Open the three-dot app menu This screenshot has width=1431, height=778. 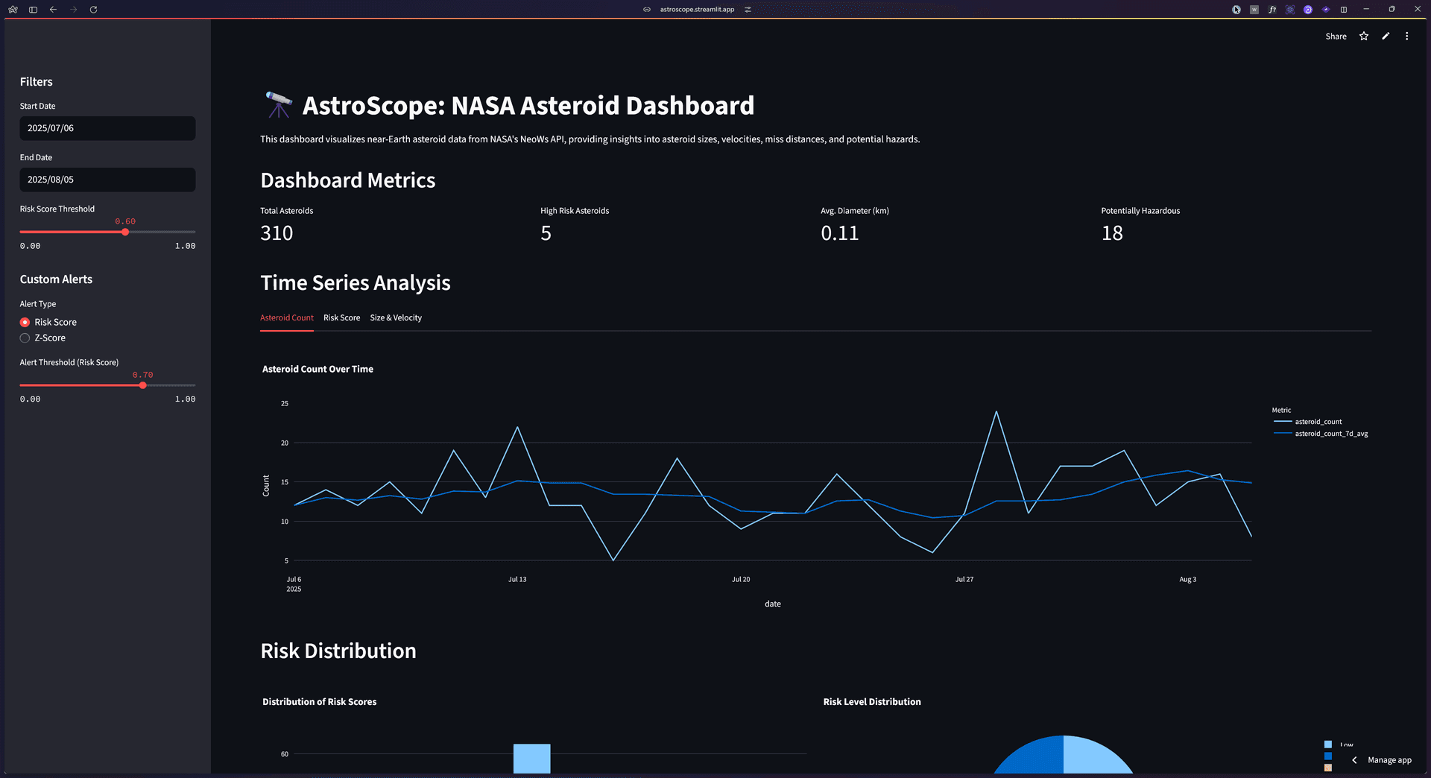[x=1406, y=37]
